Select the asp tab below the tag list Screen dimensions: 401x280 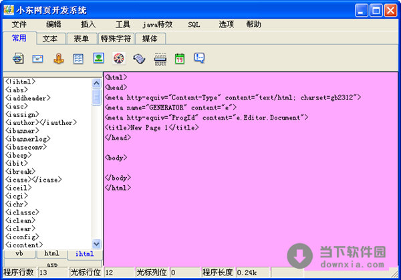pyautogui.click(x=52, y=264)
